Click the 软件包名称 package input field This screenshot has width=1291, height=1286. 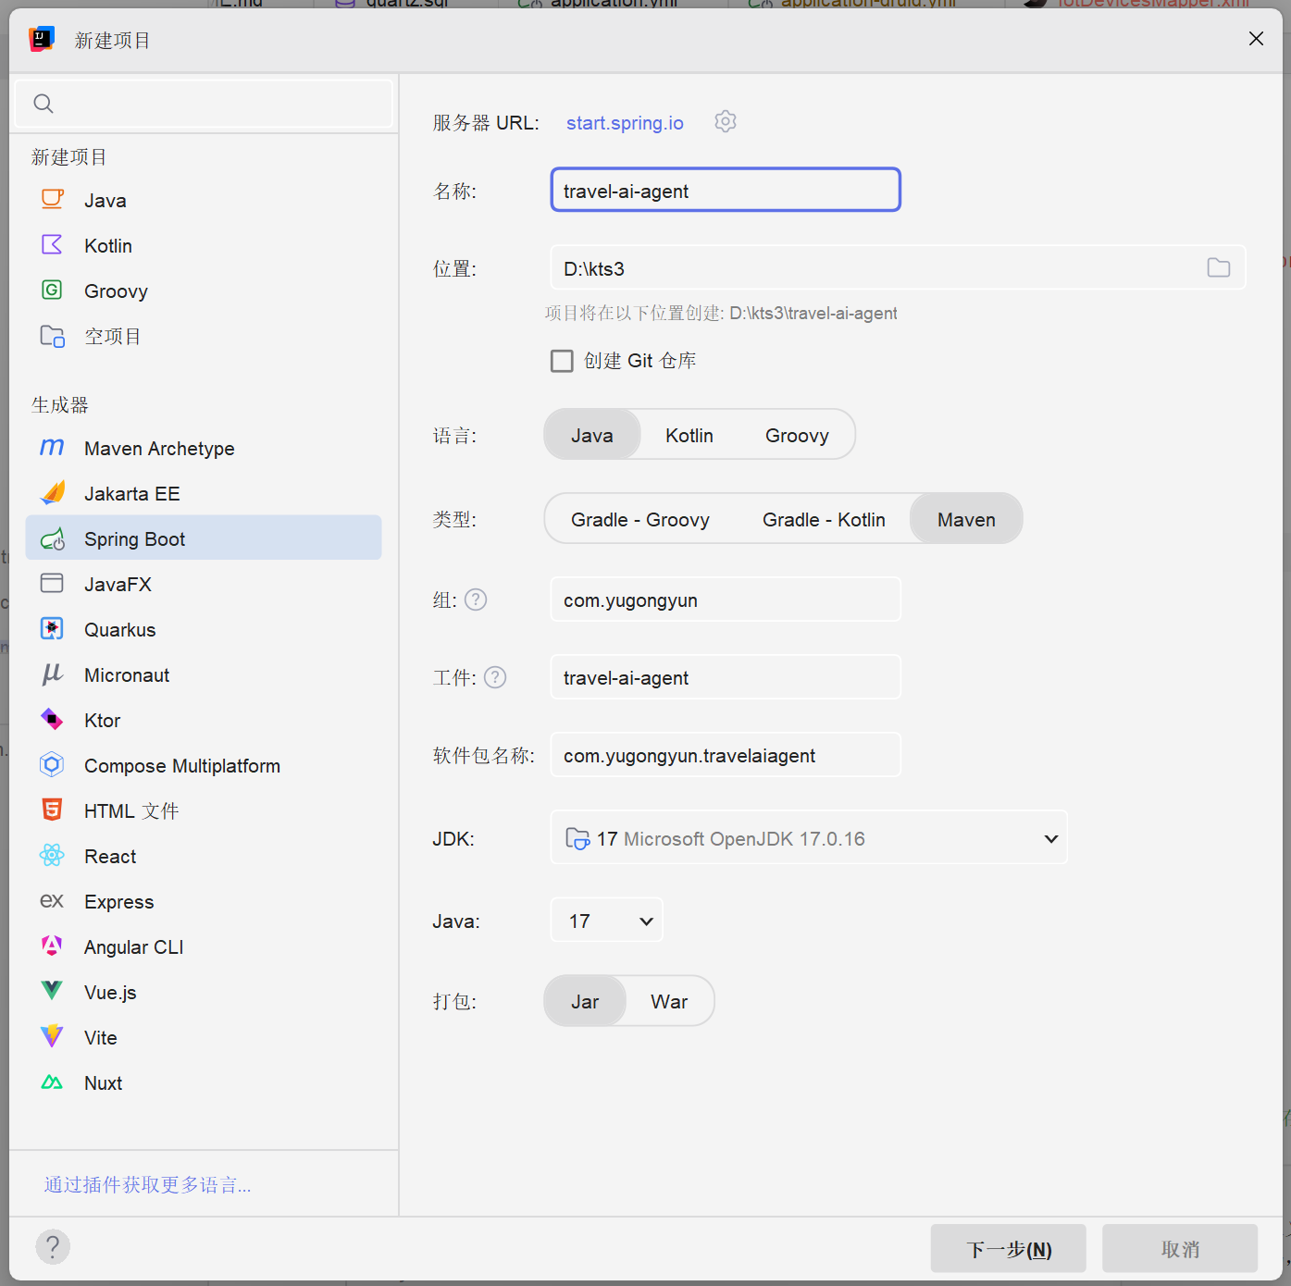726,755
